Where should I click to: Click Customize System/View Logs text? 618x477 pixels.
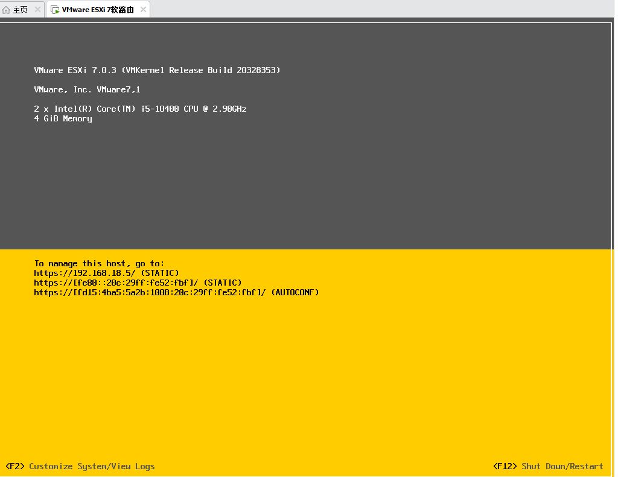point(92,466)
